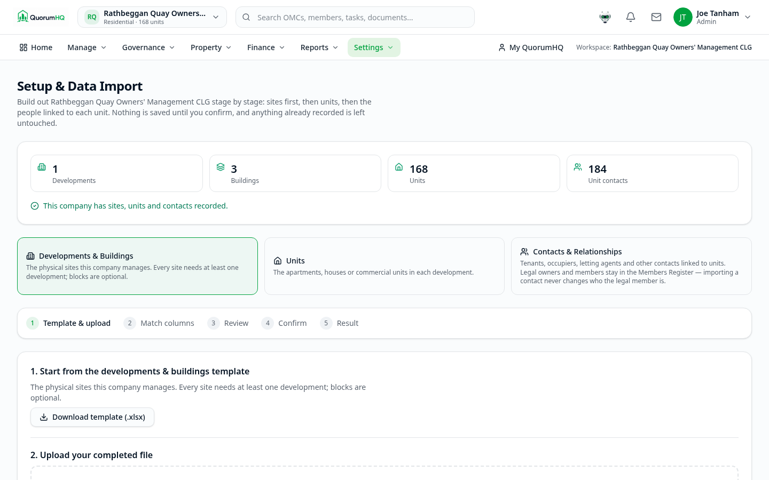Open the Finance dropdown menu
The height and width of the screenshot is (480, 769).
(x=266, y=47)
